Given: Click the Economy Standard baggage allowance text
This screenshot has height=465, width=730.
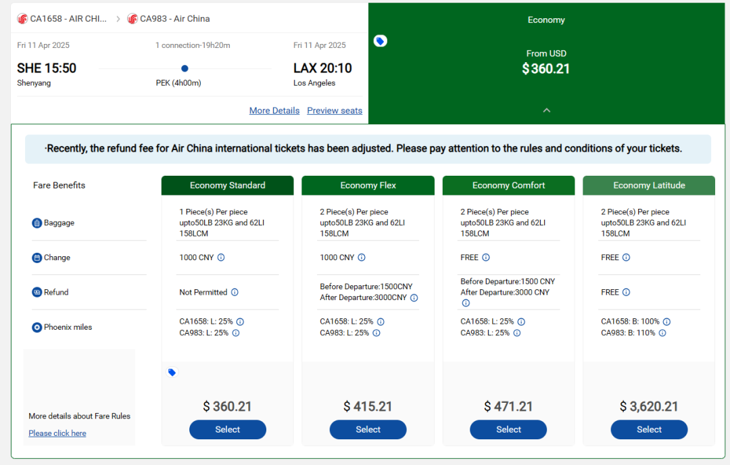Looking at the screenshot, I should click(x=222, y=223).
